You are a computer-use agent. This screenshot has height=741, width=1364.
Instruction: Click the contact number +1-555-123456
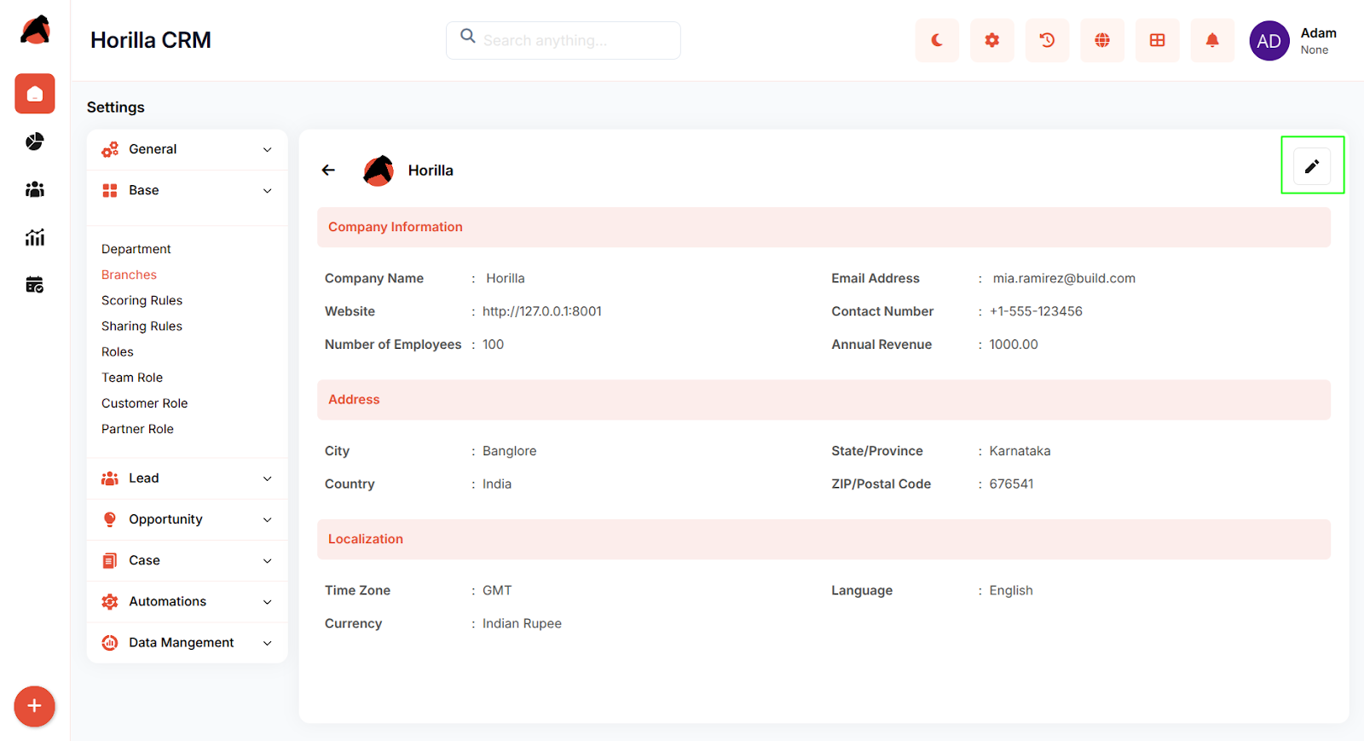pos(1036,311)
